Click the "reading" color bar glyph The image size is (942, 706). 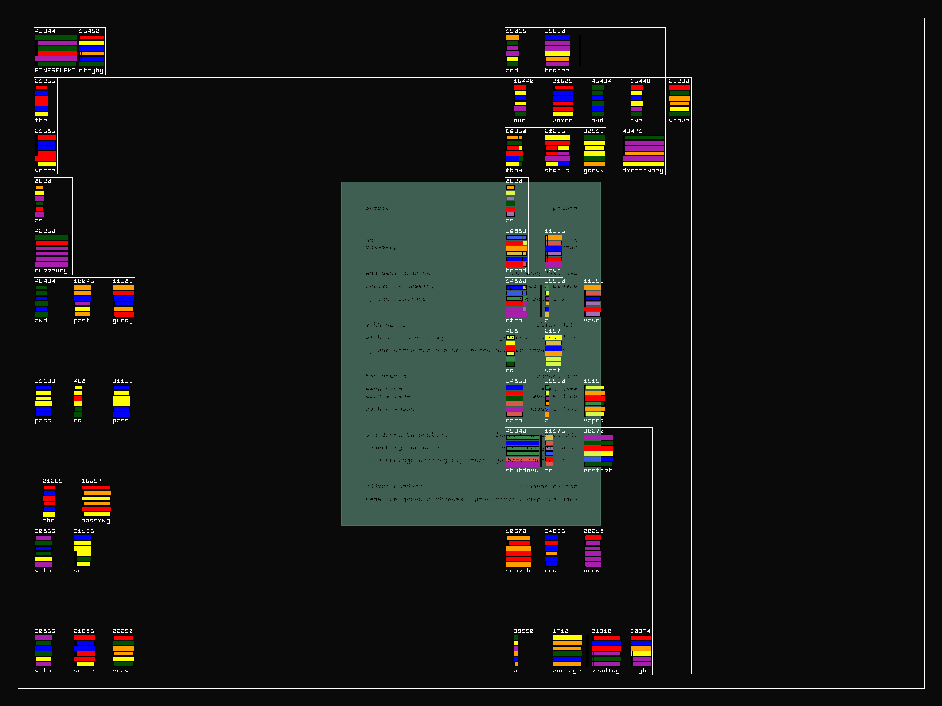606,651
